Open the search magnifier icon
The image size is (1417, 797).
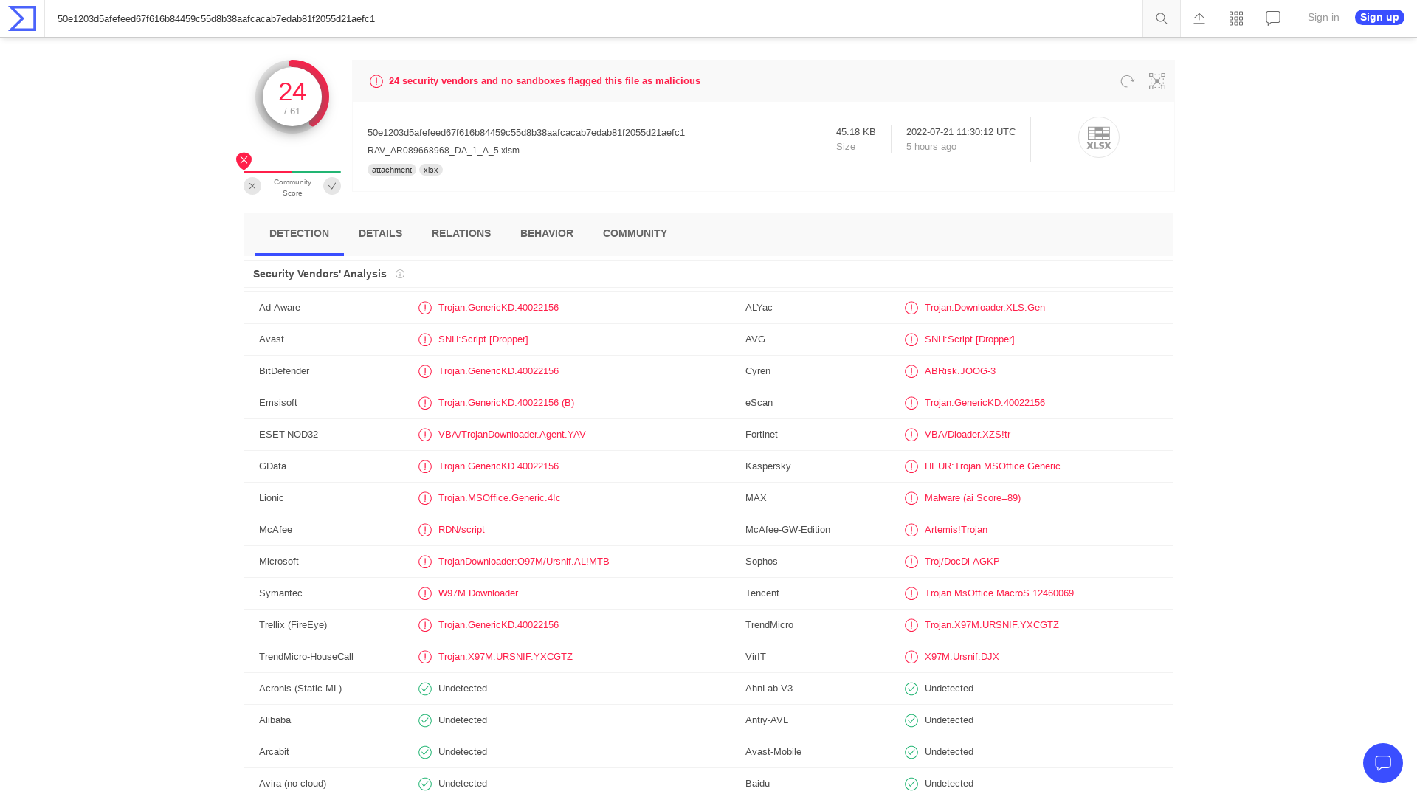coord(1161,18)
